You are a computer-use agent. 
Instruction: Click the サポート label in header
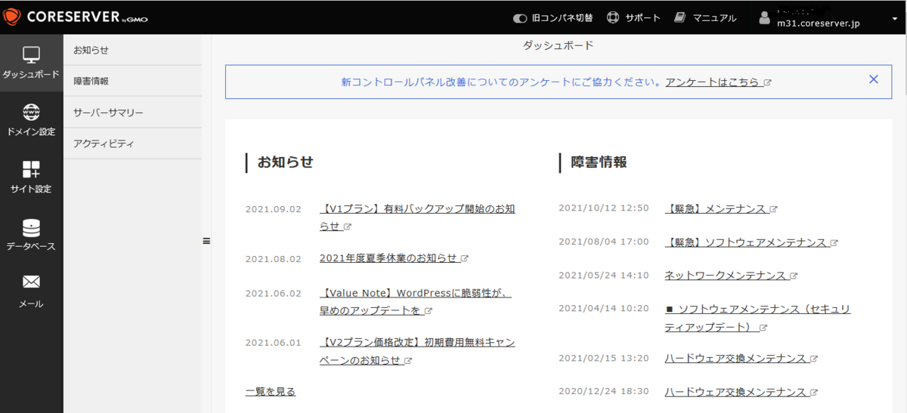click(642, 17)
